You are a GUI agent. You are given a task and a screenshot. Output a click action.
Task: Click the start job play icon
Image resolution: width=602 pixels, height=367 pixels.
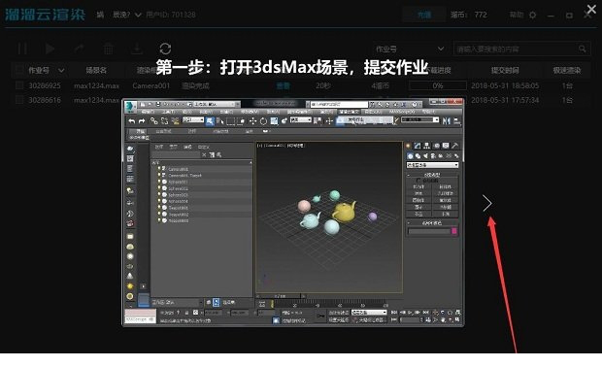coord(50,49)
